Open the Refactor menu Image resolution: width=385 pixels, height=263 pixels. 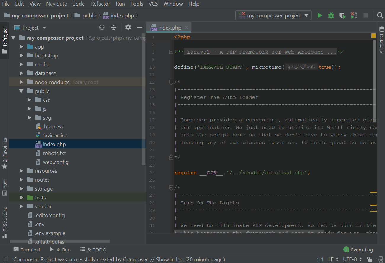[100, 4]
